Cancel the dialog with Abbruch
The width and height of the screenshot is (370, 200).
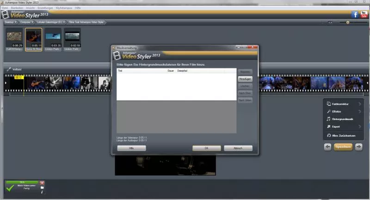pyautogui.click(x=238, y=148)
